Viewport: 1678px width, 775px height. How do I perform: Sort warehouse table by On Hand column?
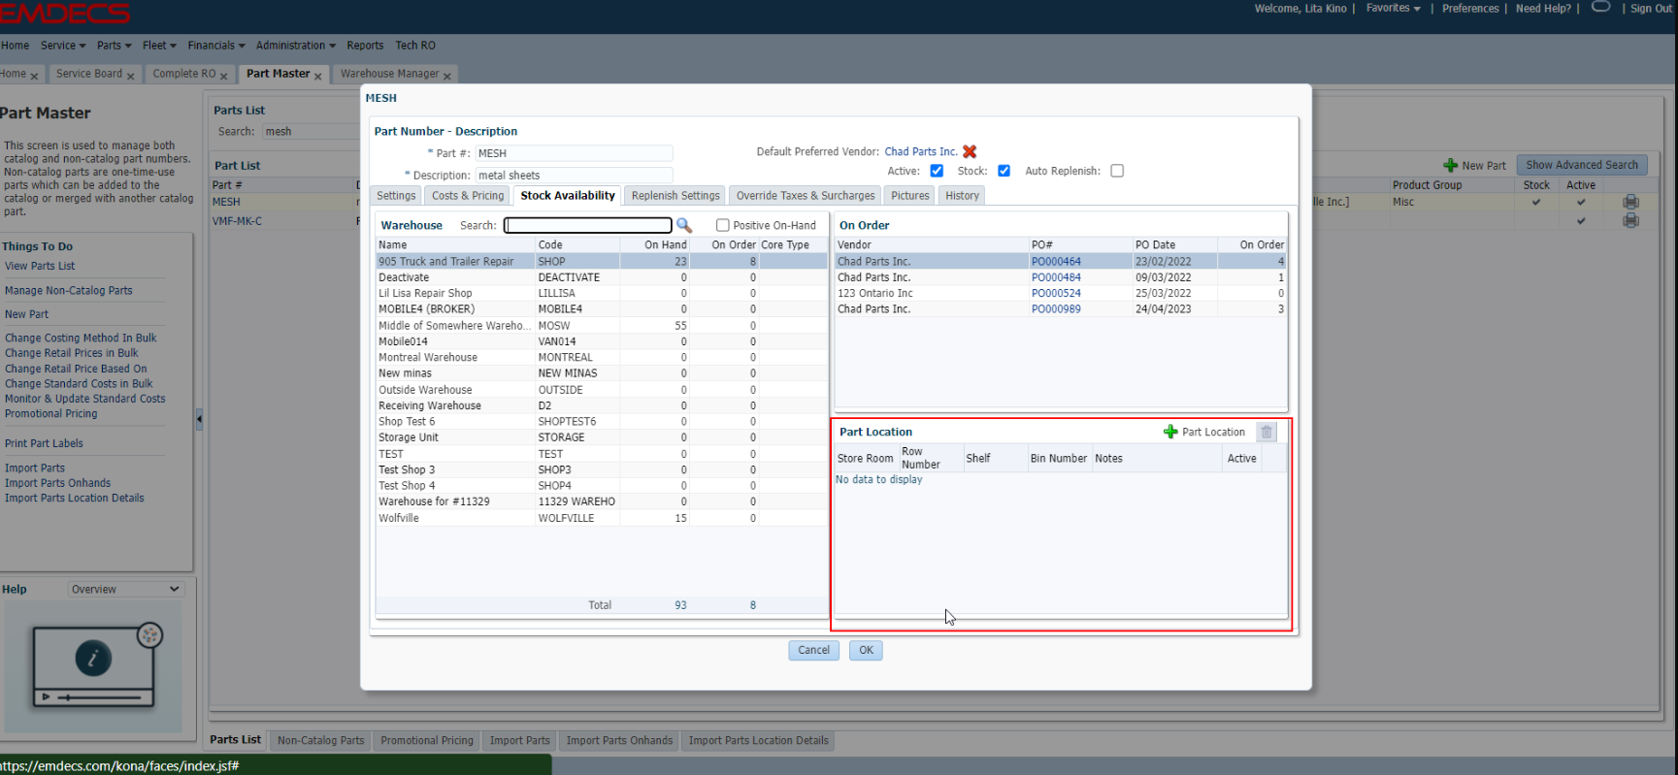coord(665,244)
